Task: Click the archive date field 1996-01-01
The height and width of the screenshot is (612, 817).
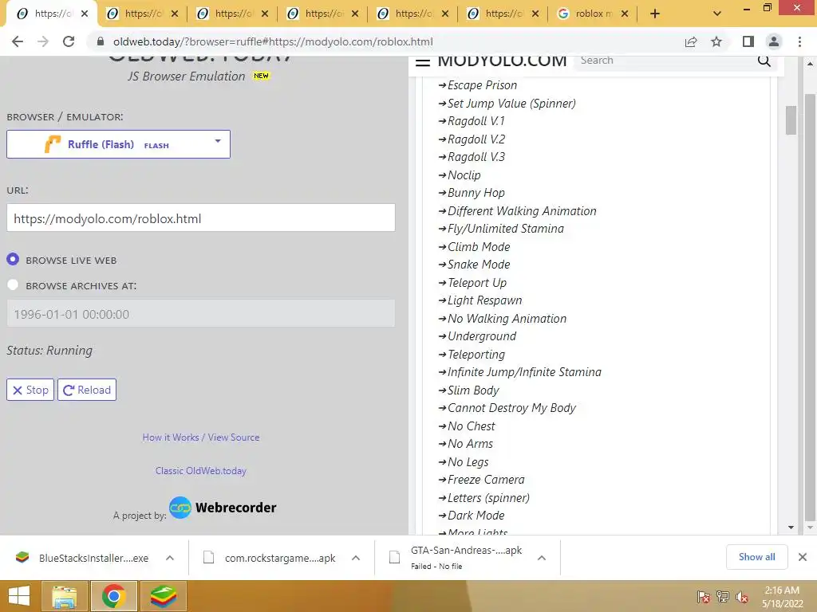Action: click(x=200, y=313)
